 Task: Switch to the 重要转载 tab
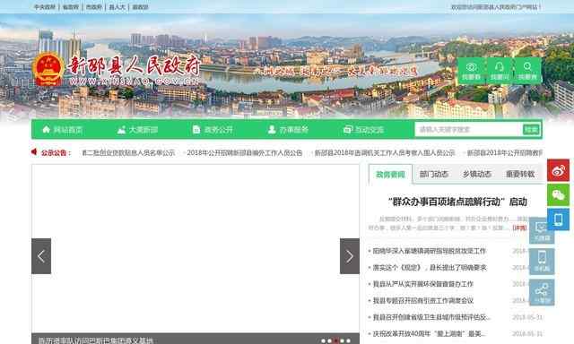pos(520,175)
